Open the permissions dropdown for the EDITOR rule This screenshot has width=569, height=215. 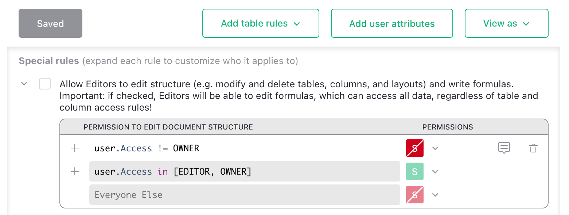435,172
